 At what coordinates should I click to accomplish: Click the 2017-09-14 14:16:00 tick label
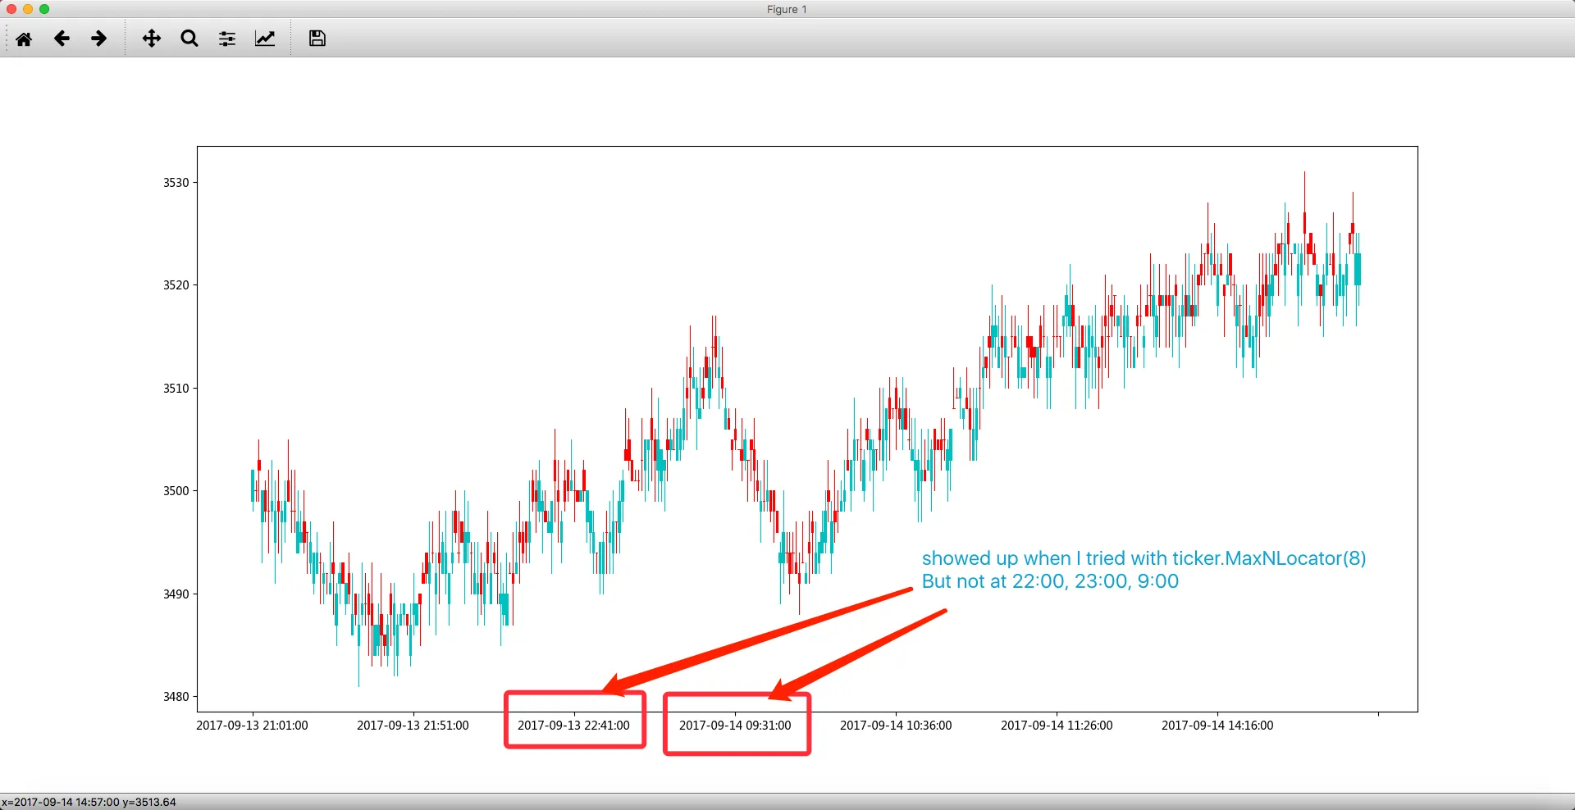click(1217, 726)
